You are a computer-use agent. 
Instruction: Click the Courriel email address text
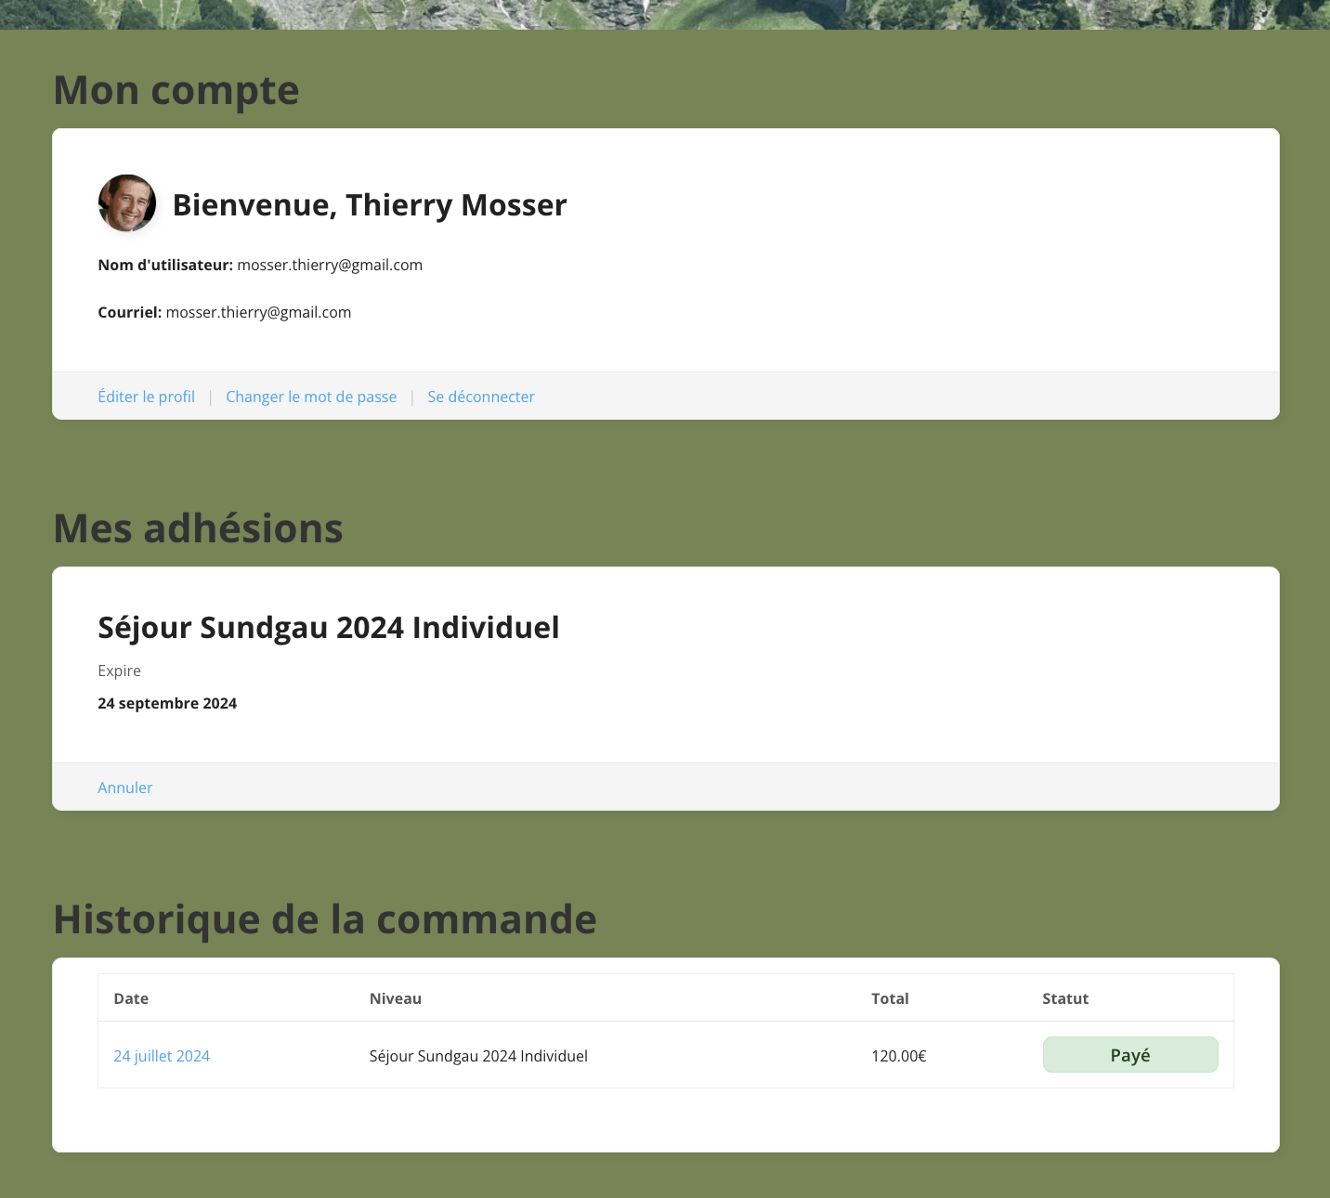coord(258,312)
